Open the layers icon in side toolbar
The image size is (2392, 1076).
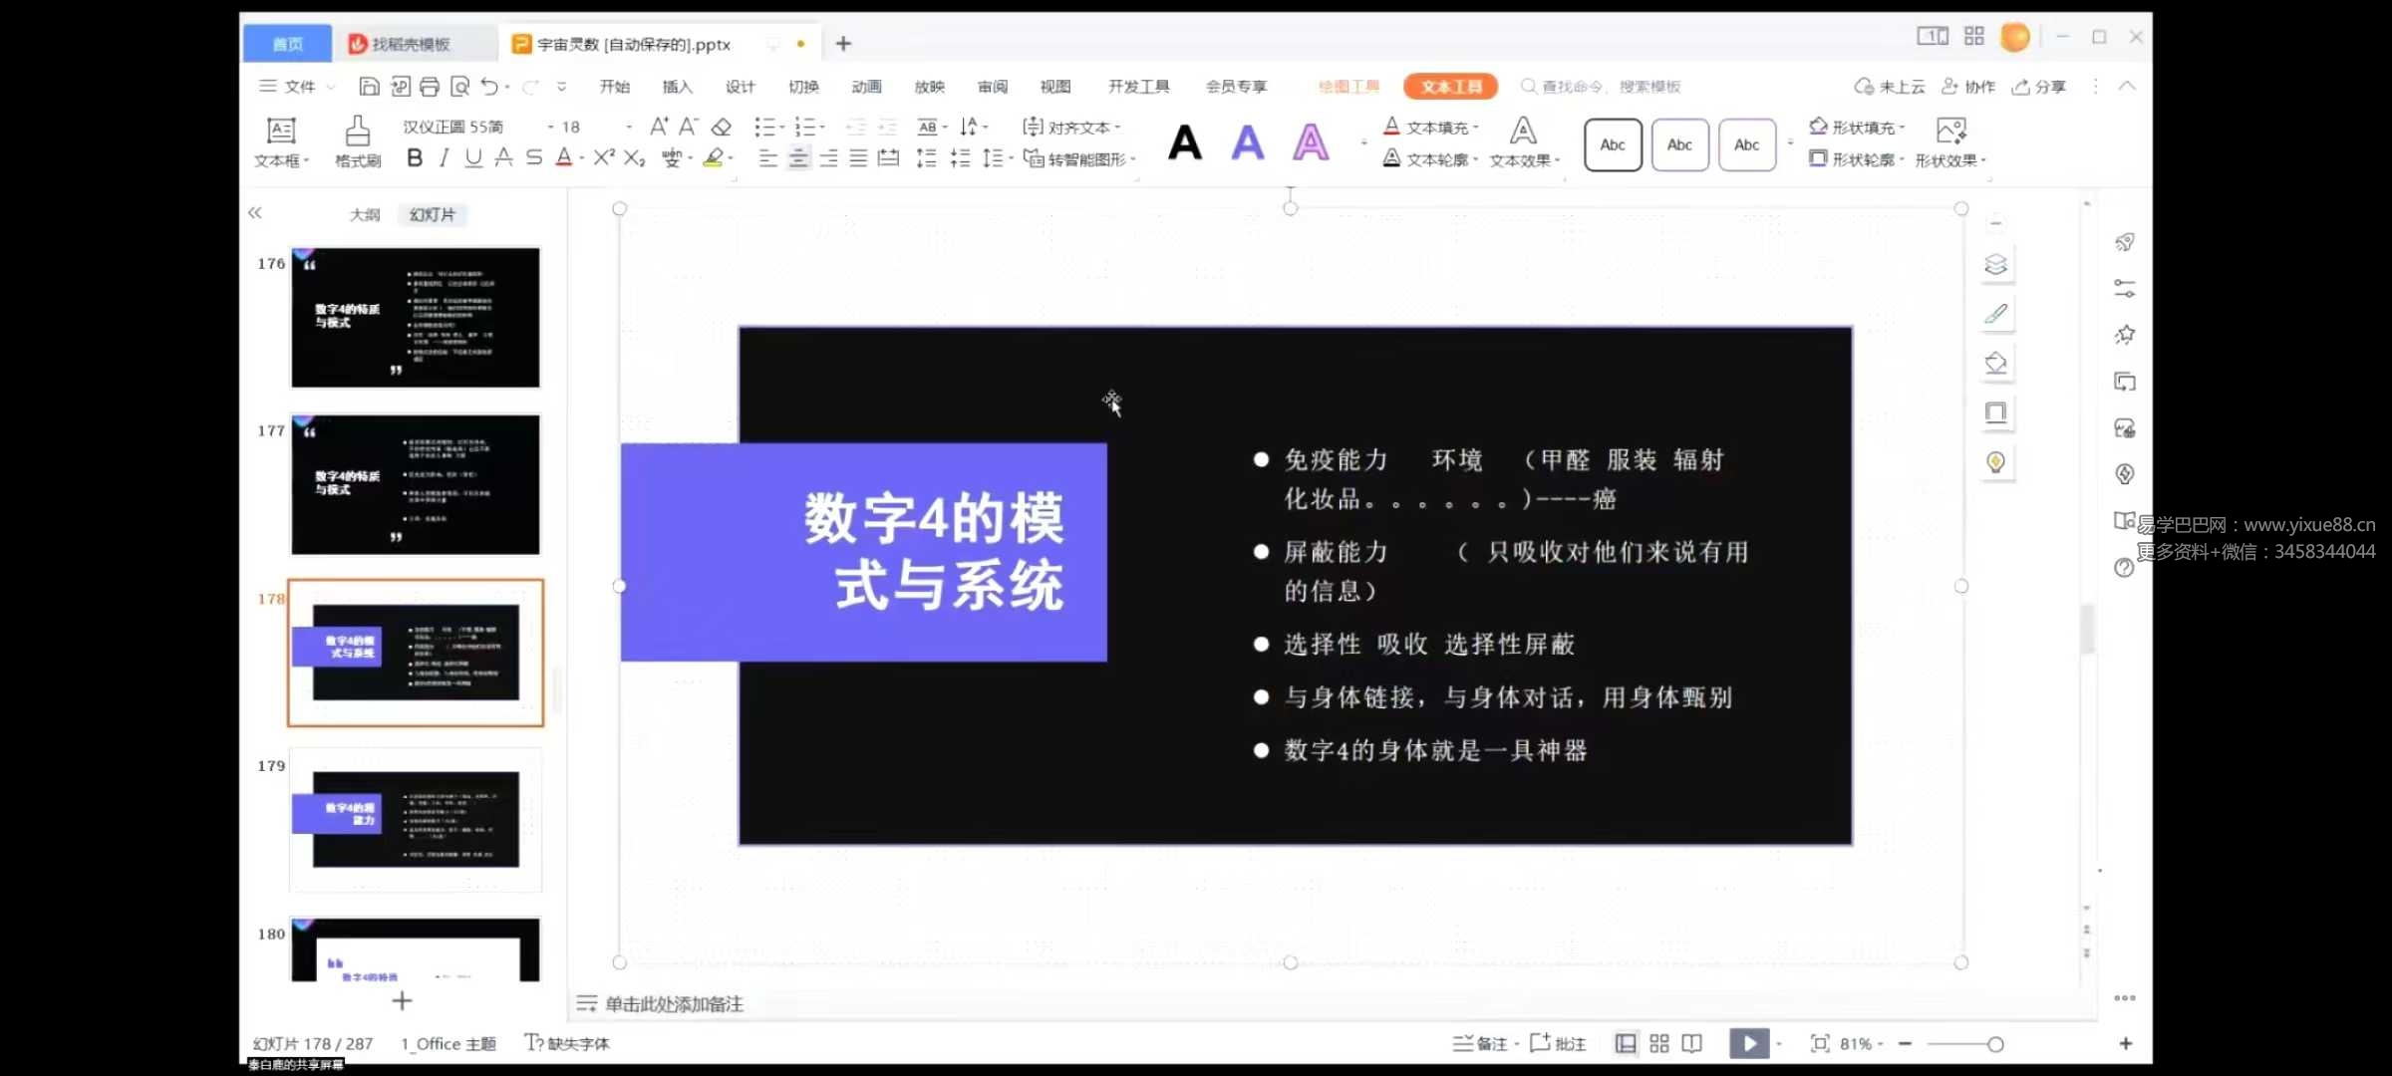pyautogui.click(x=1995, y=265)
